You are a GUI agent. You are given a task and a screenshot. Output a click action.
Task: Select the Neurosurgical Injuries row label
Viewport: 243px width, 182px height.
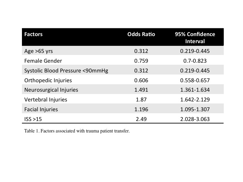(x=51, y=90)
